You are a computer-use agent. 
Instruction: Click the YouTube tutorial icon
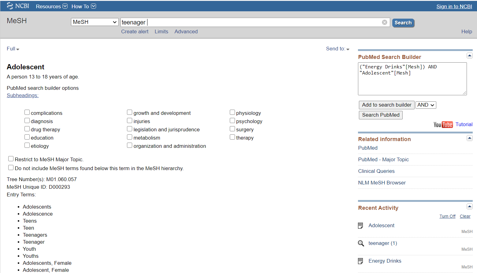pyautogui.click(x=443, y=125)
